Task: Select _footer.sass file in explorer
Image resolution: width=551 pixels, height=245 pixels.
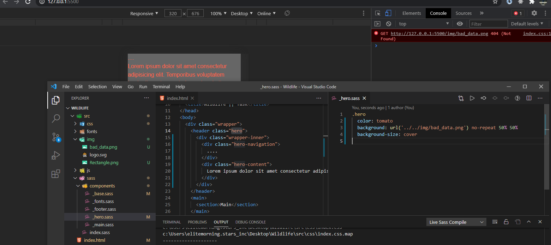Action: 104,209
